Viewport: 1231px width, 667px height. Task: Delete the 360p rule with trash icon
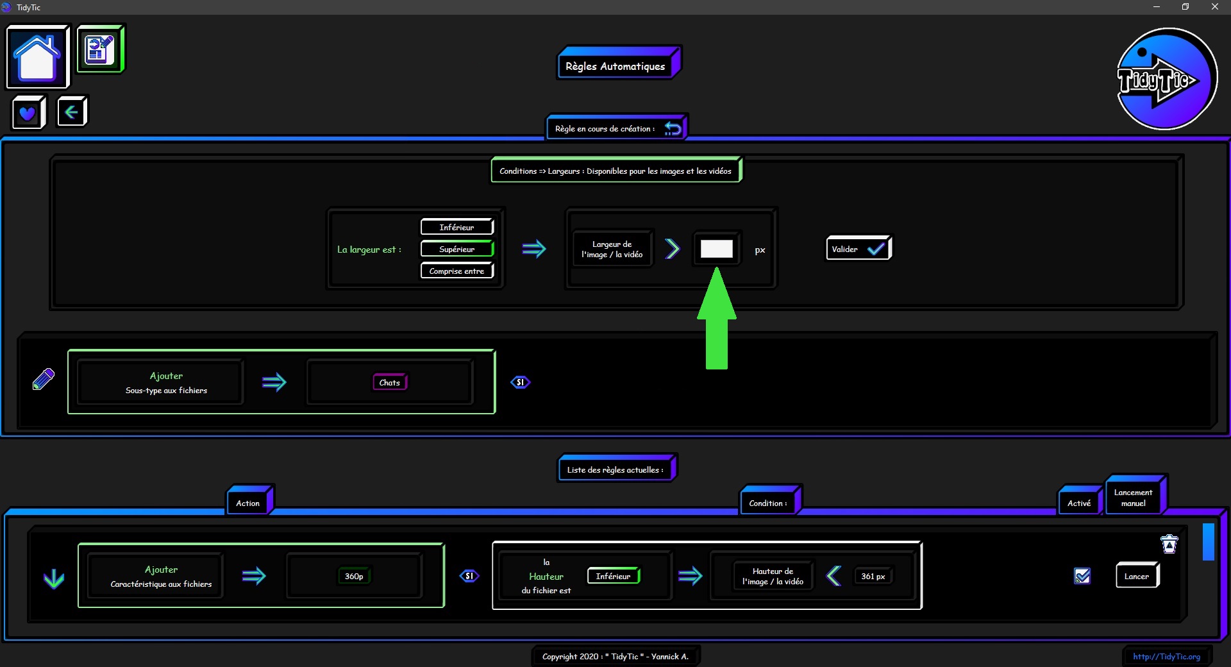pos(1169,544)
